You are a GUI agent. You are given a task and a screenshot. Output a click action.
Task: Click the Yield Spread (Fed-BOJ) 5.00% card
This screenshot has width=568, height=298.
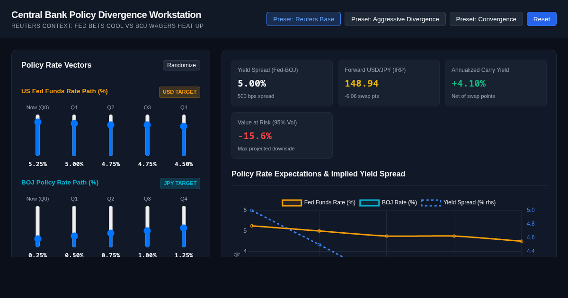point(282,83)
